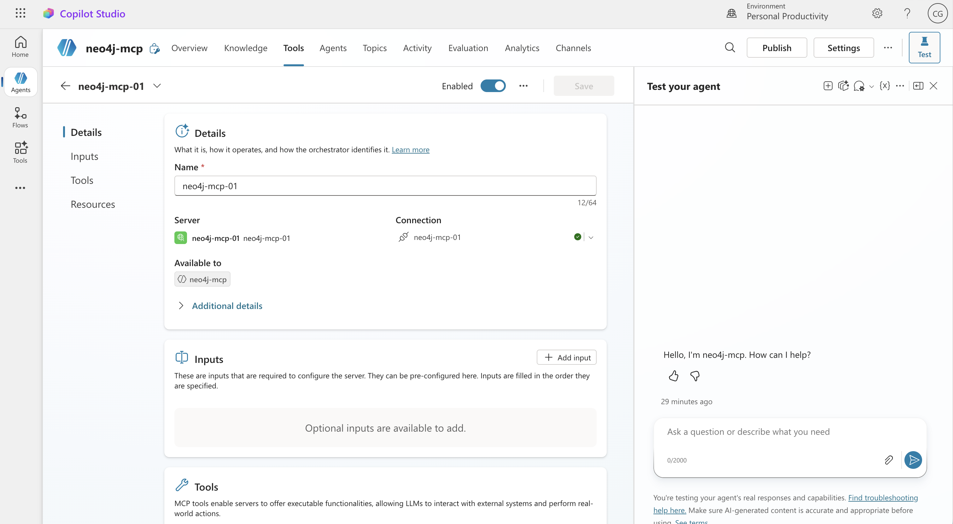
Task: Search within the agent
Action: 729,48
